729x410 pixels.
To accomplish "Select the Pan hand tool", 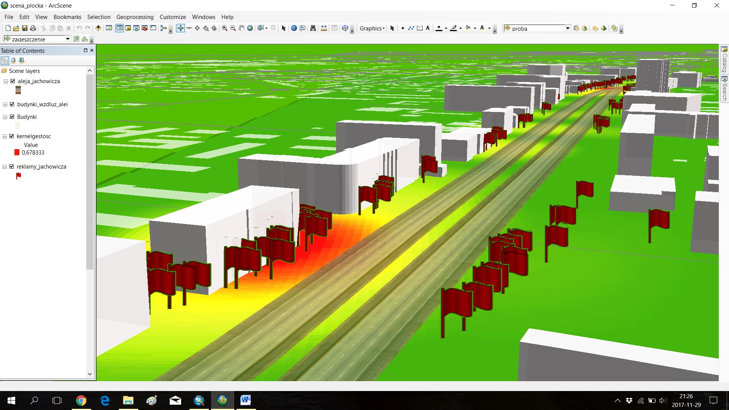I will pos(241,28).
